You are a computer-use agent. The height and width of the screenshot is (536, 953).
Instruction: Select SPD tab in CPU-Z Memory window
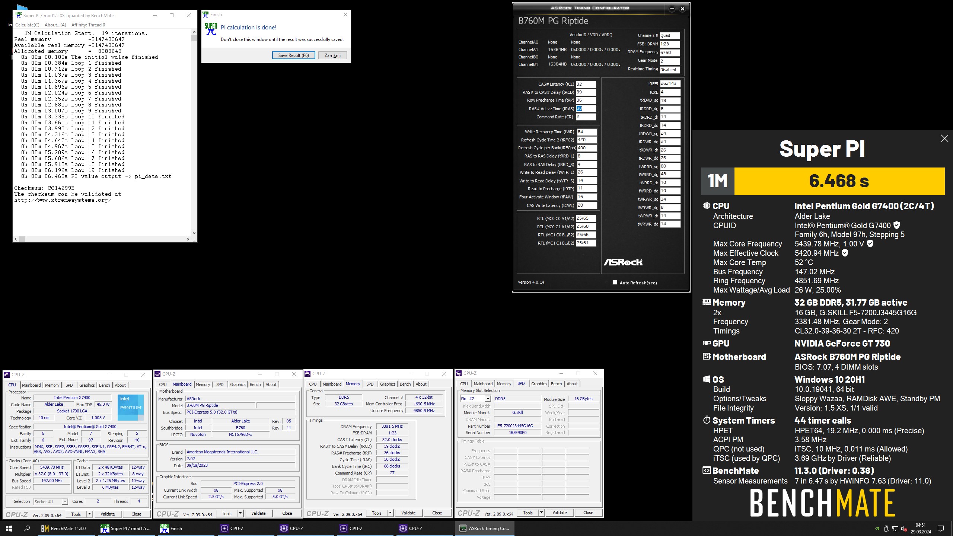pos(370,384)
